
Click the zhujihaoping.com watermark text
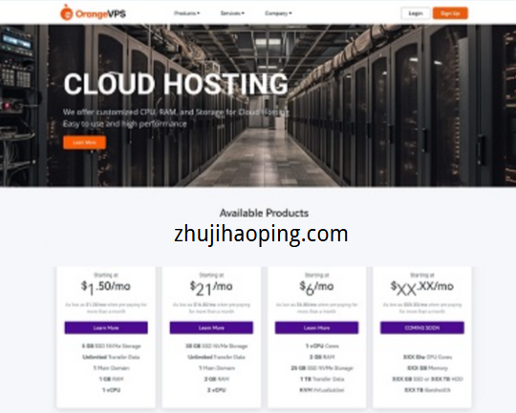[261, 235]
